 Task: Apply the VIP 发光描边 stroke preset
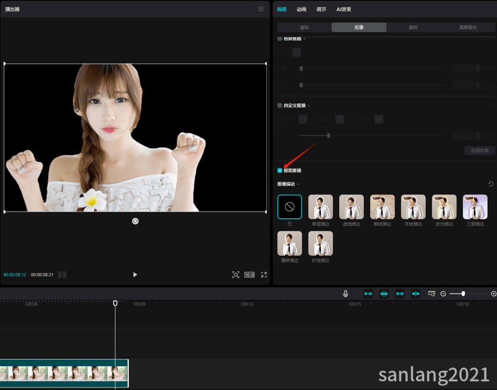444,207
